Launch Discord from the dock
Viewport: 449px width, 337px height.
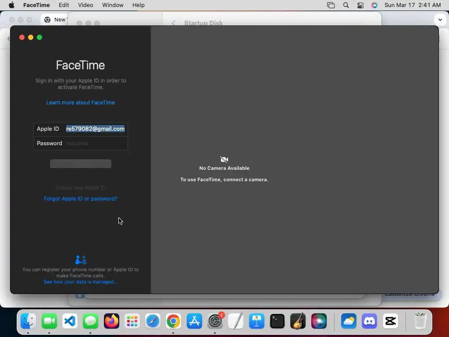click(369, 321)
